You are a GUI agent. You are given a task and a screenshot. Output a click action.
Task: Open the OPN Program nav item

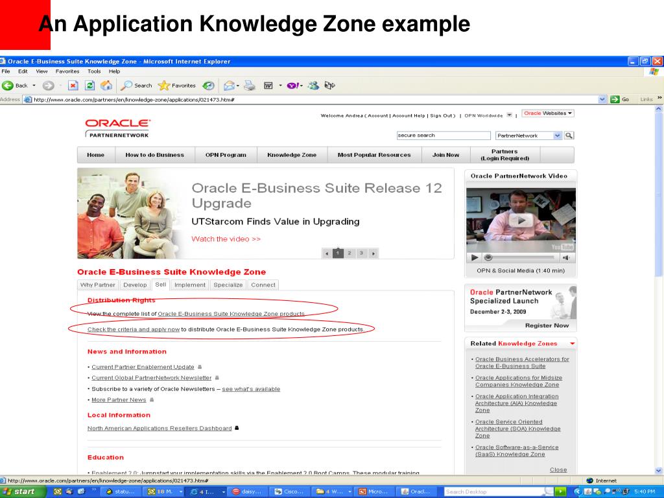click(x=226, y=155)
